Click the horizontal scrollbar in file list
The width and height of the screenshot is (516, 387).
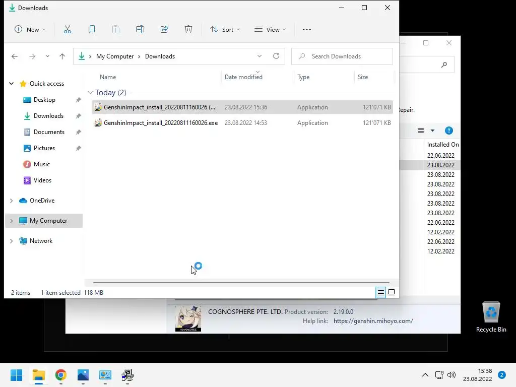click(x=241, y=282)
